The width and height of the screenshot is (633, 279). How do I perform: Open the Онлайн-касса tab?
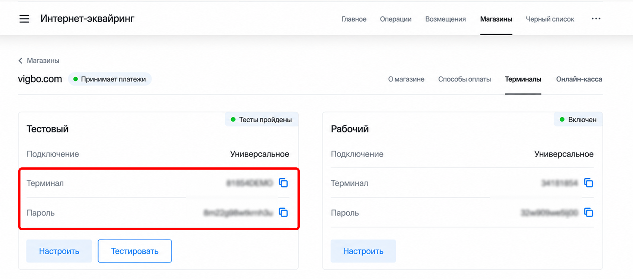[x=579, y=79]
